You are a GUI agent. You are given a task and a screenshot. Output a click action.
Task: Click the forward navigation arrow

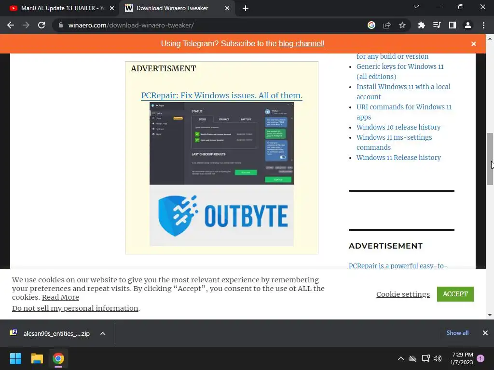coord(26,25)
